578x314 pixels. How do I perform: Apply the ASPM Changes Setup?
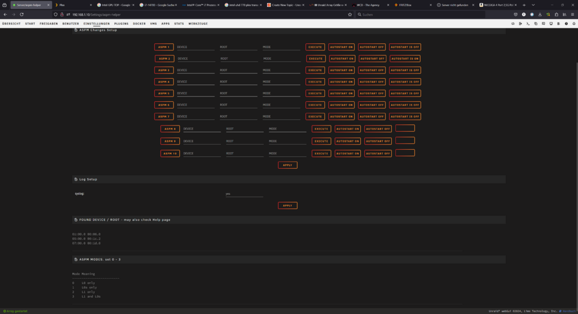pos(287,165)
